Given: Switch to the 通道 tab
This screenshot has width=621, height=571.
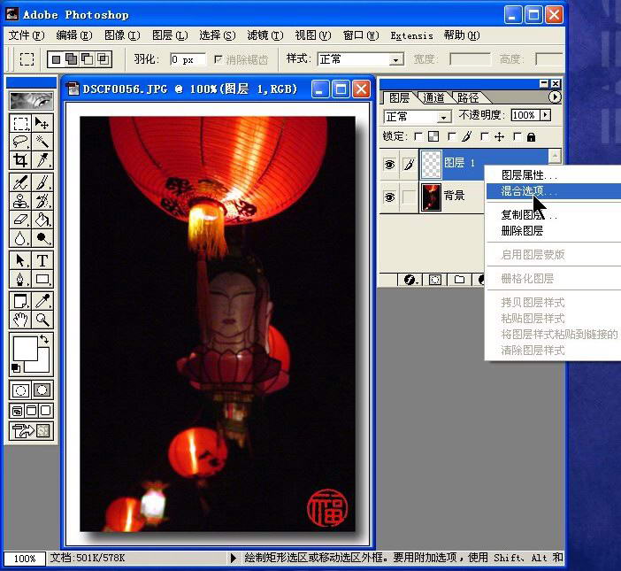Looking at the screenshot, I should pyautogui.click(x=434, y=97).
